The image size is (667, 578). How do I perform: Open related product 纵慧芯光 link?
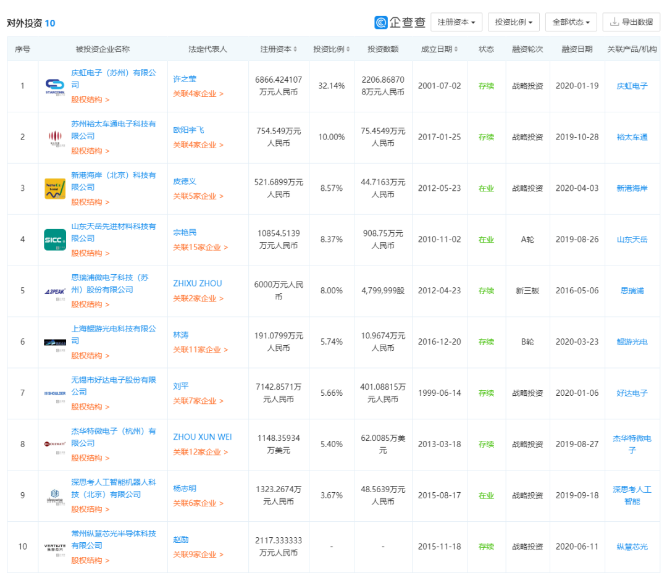coord(632,547)
